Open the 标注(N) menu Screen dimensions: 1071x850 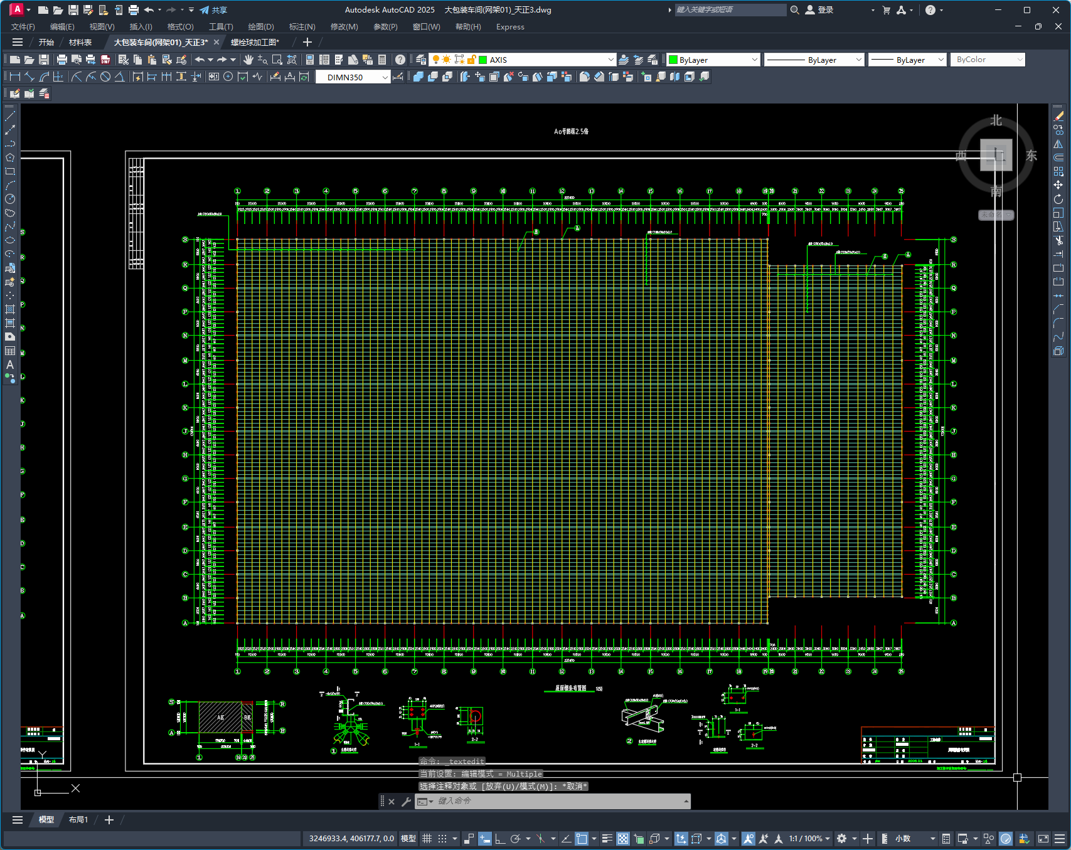pos(302,27)
